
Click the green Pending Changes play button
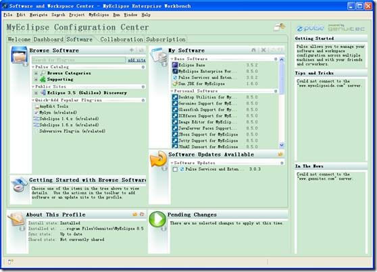click(x=157, y=219)
